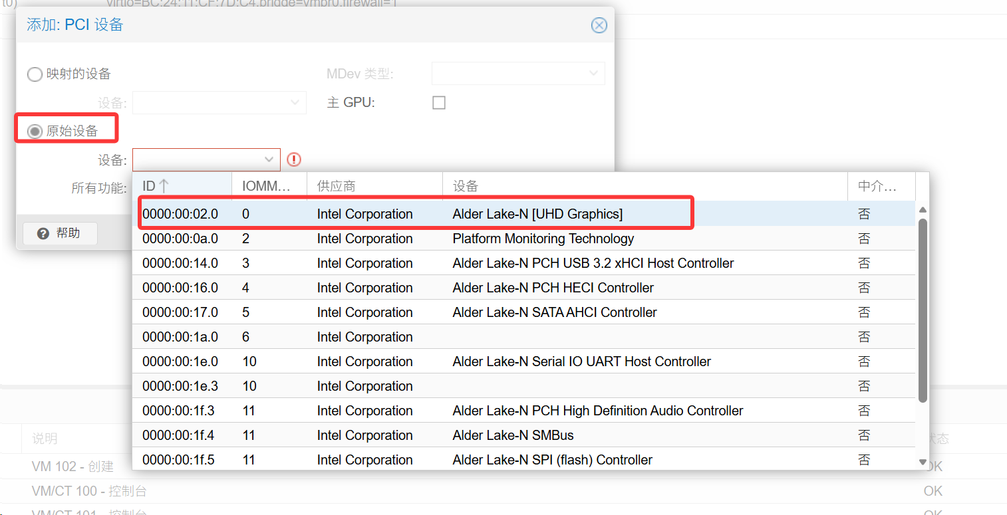The height and width of the screenshot is (515, 1007).
Task: Click the 帮助 button
Action: point(60,233)
